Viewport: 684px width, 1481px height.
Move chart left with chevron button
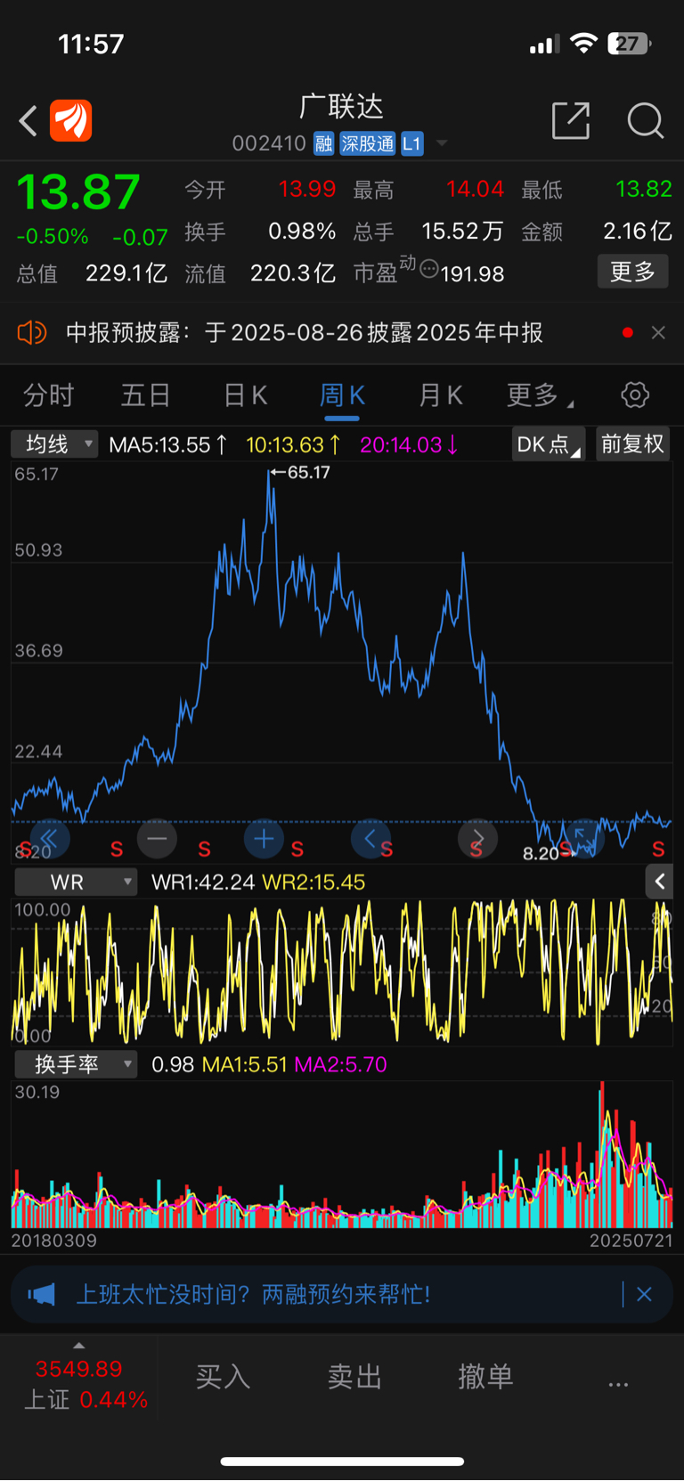370,838
